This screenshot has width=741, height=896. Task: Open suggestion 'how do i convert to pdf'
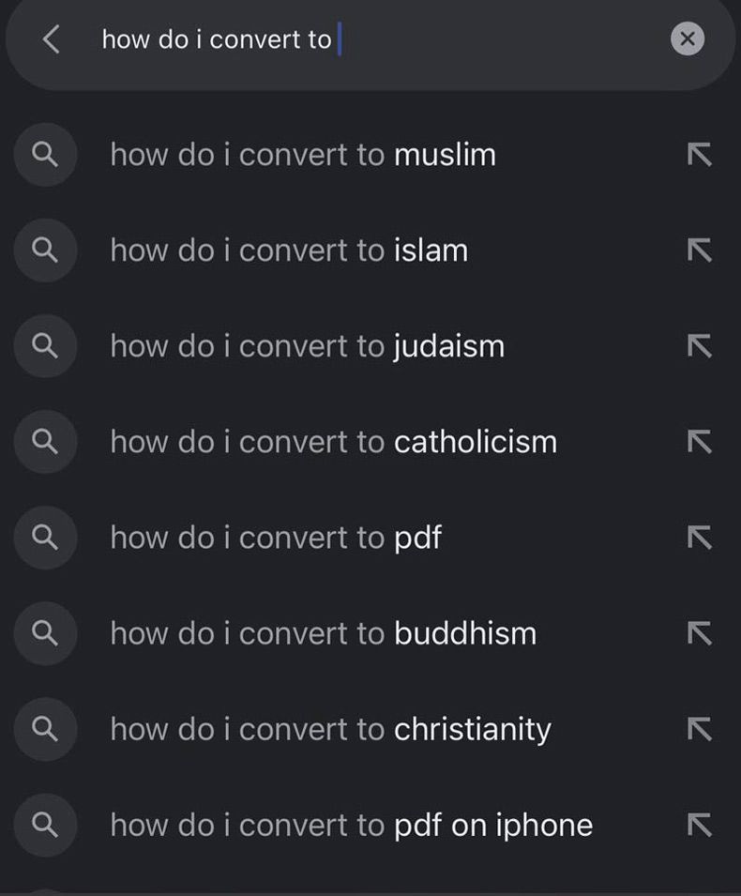point(276,538)
